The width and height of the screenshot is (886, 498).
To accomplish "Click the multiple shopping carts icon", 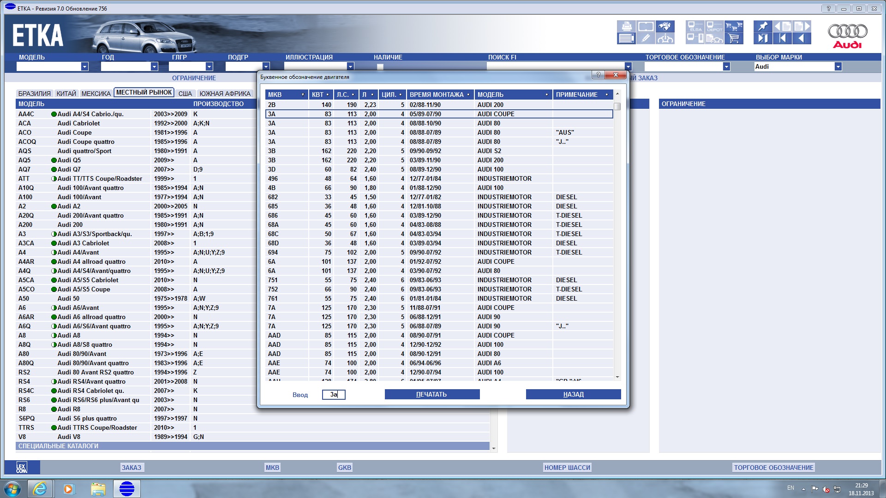I will tap(734, 26).
